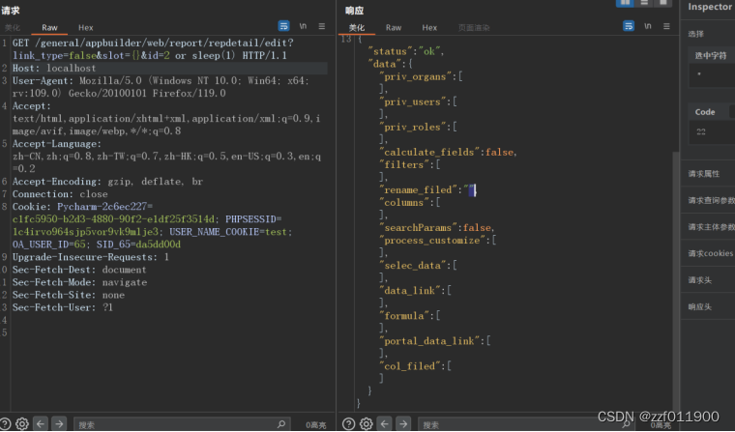Switch request view to 美化 tab

pyautogui.click(x=13, y=28)
